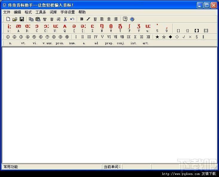Insert abbreviation v. aux.
Viewport: 219px width, 177px height.
(x=48, y=43)
